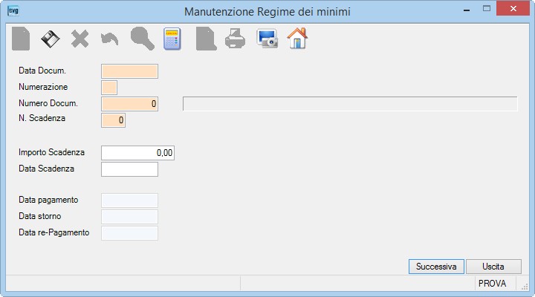Click the screen capture camera icon
Viewport: 535px width, 297px height.
tap(267, 39)
